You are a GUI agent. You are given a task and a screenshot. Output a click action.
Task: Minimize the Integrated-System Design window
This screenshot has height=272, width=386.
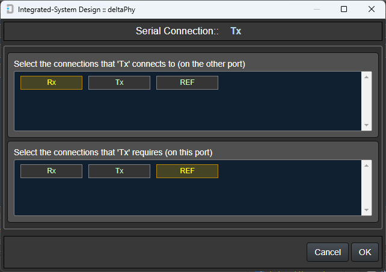317,10
